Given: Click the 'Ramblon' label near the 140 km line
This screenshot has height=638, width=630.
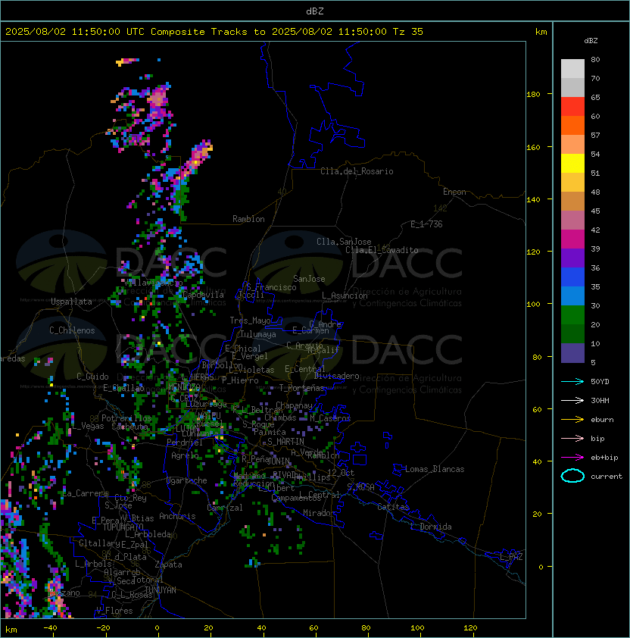Looking at the screenshot, I should pos(248,219).
